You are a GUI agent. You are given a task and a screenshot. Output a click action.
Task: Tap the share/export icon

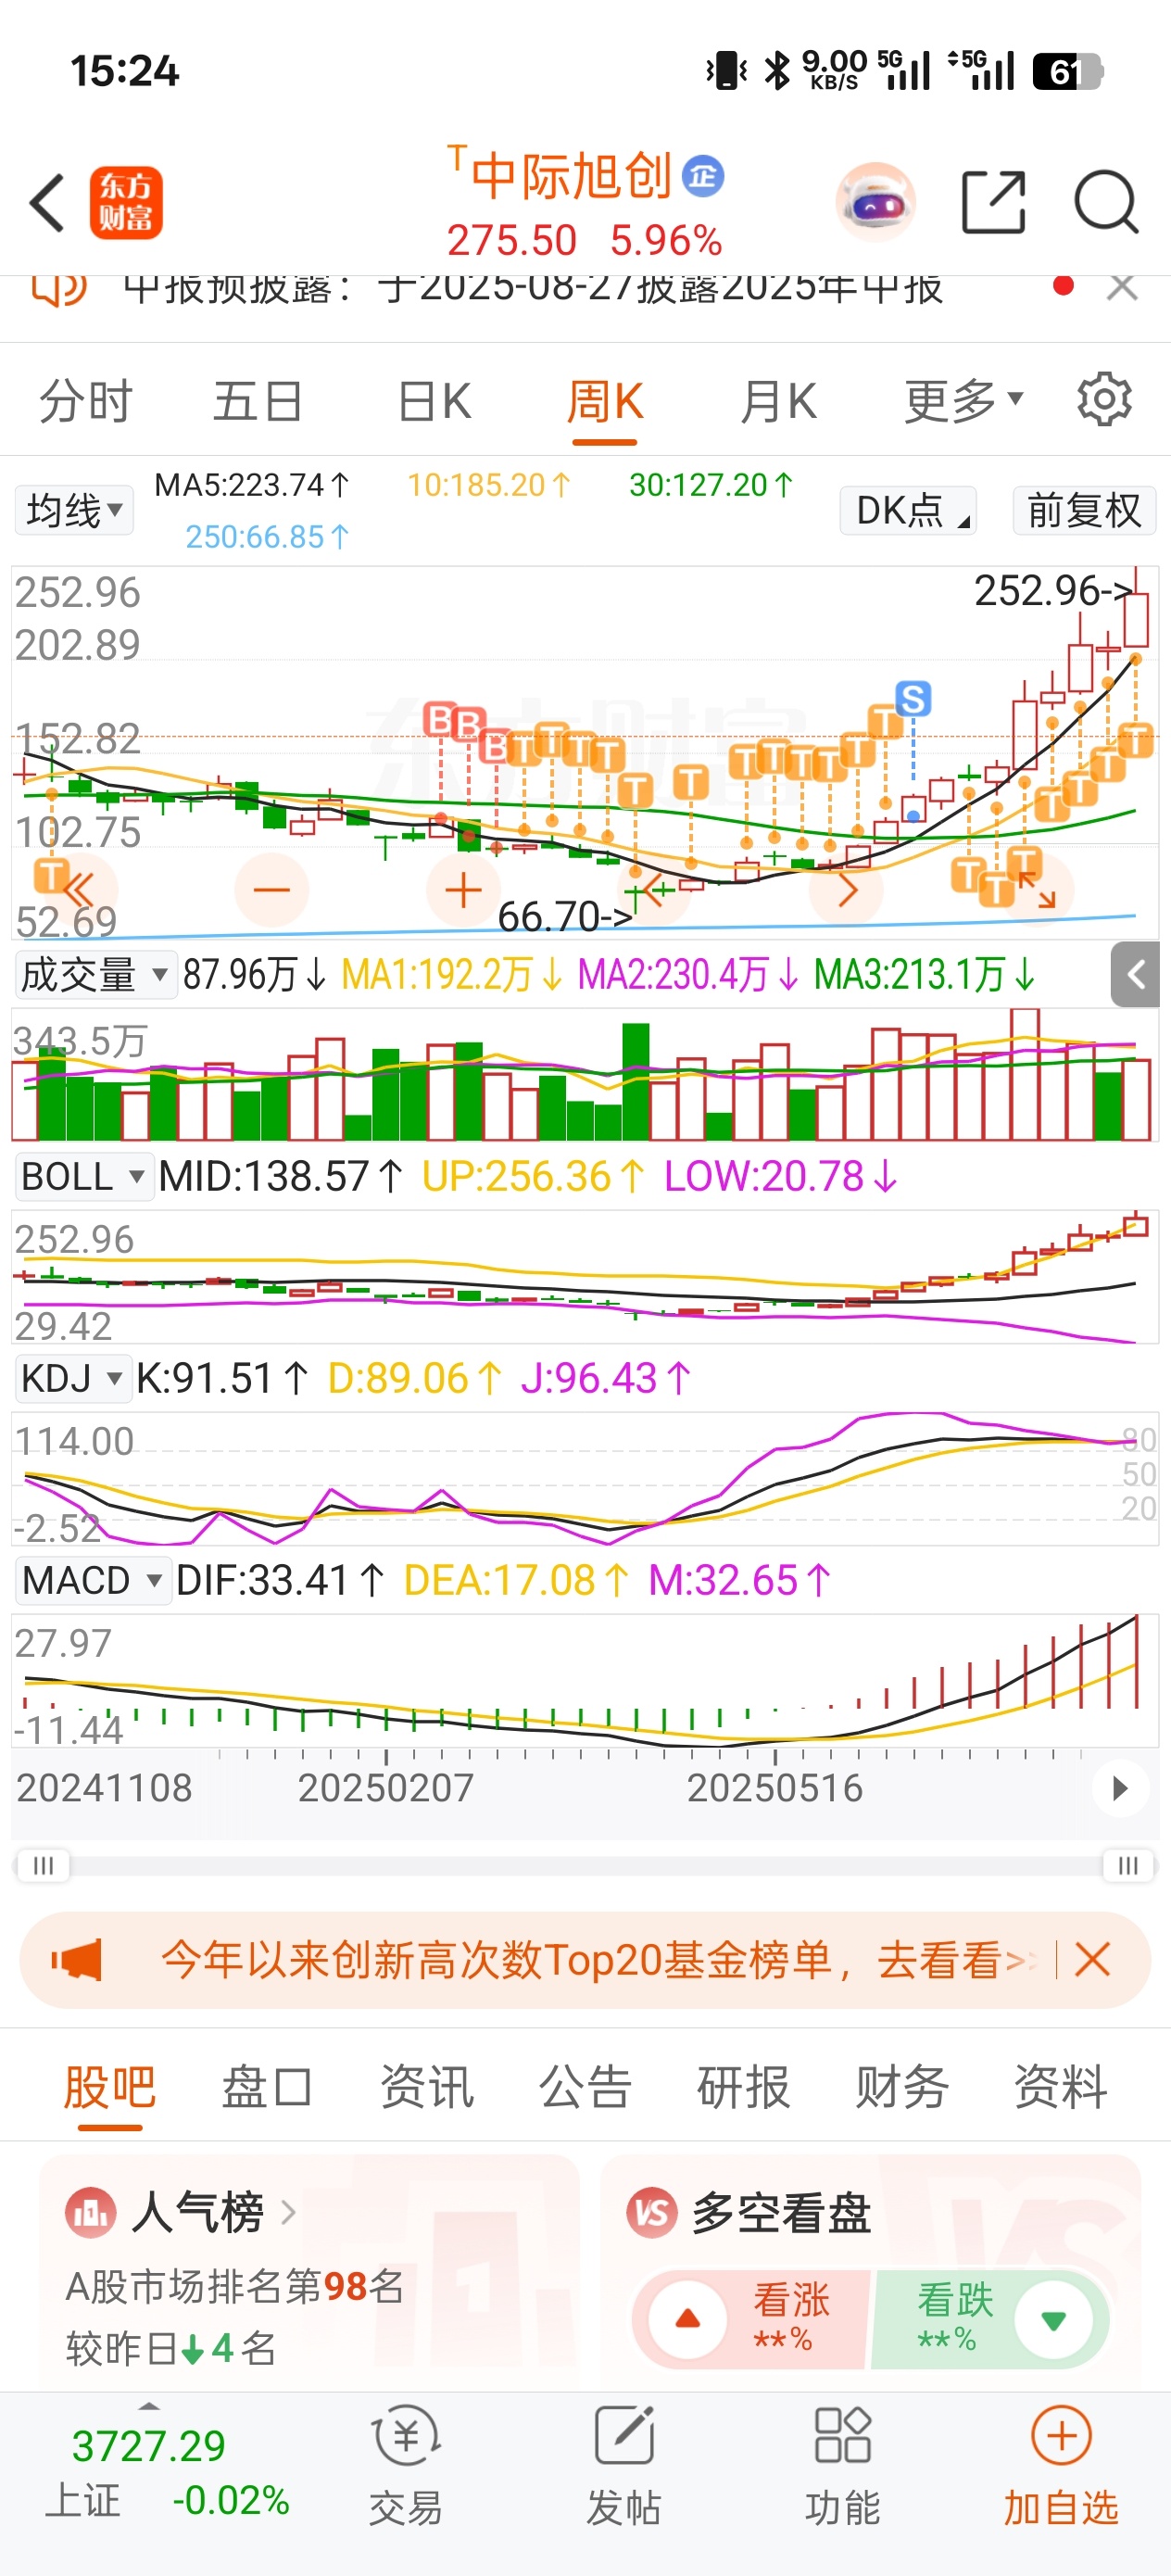pyautogui.click(x=993, y=202)
